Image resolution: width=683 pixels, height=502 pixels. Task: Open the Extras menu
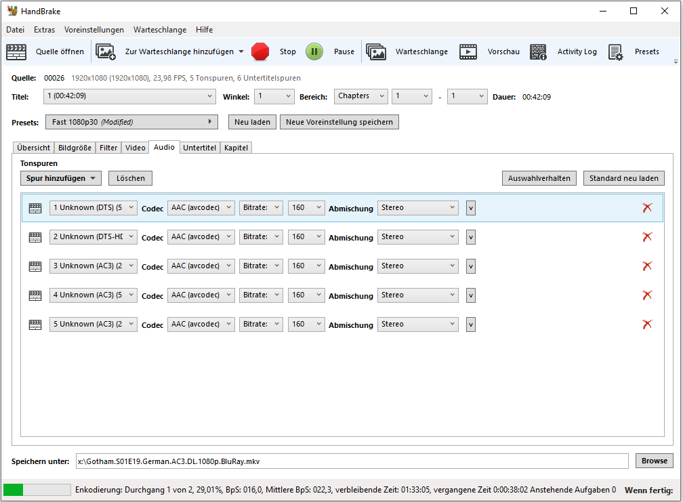click(x=45, y=30)
